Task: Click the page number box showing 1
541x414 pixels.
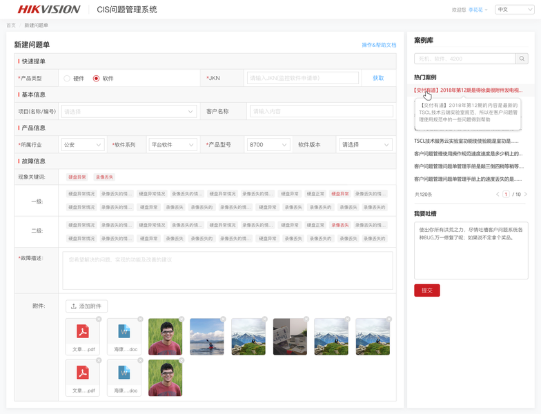Action: tap(506, 195)
